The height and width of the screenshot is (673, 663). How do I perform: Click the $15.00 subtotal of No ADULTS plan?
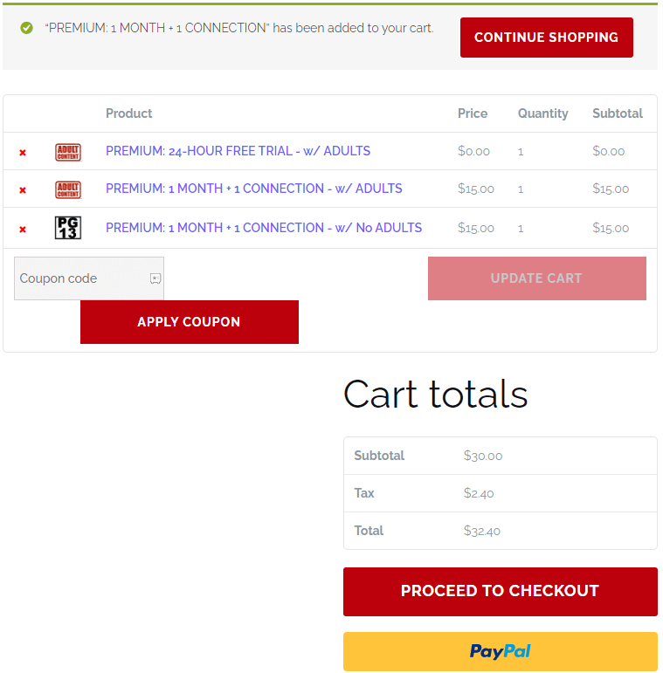pos(611,228)
